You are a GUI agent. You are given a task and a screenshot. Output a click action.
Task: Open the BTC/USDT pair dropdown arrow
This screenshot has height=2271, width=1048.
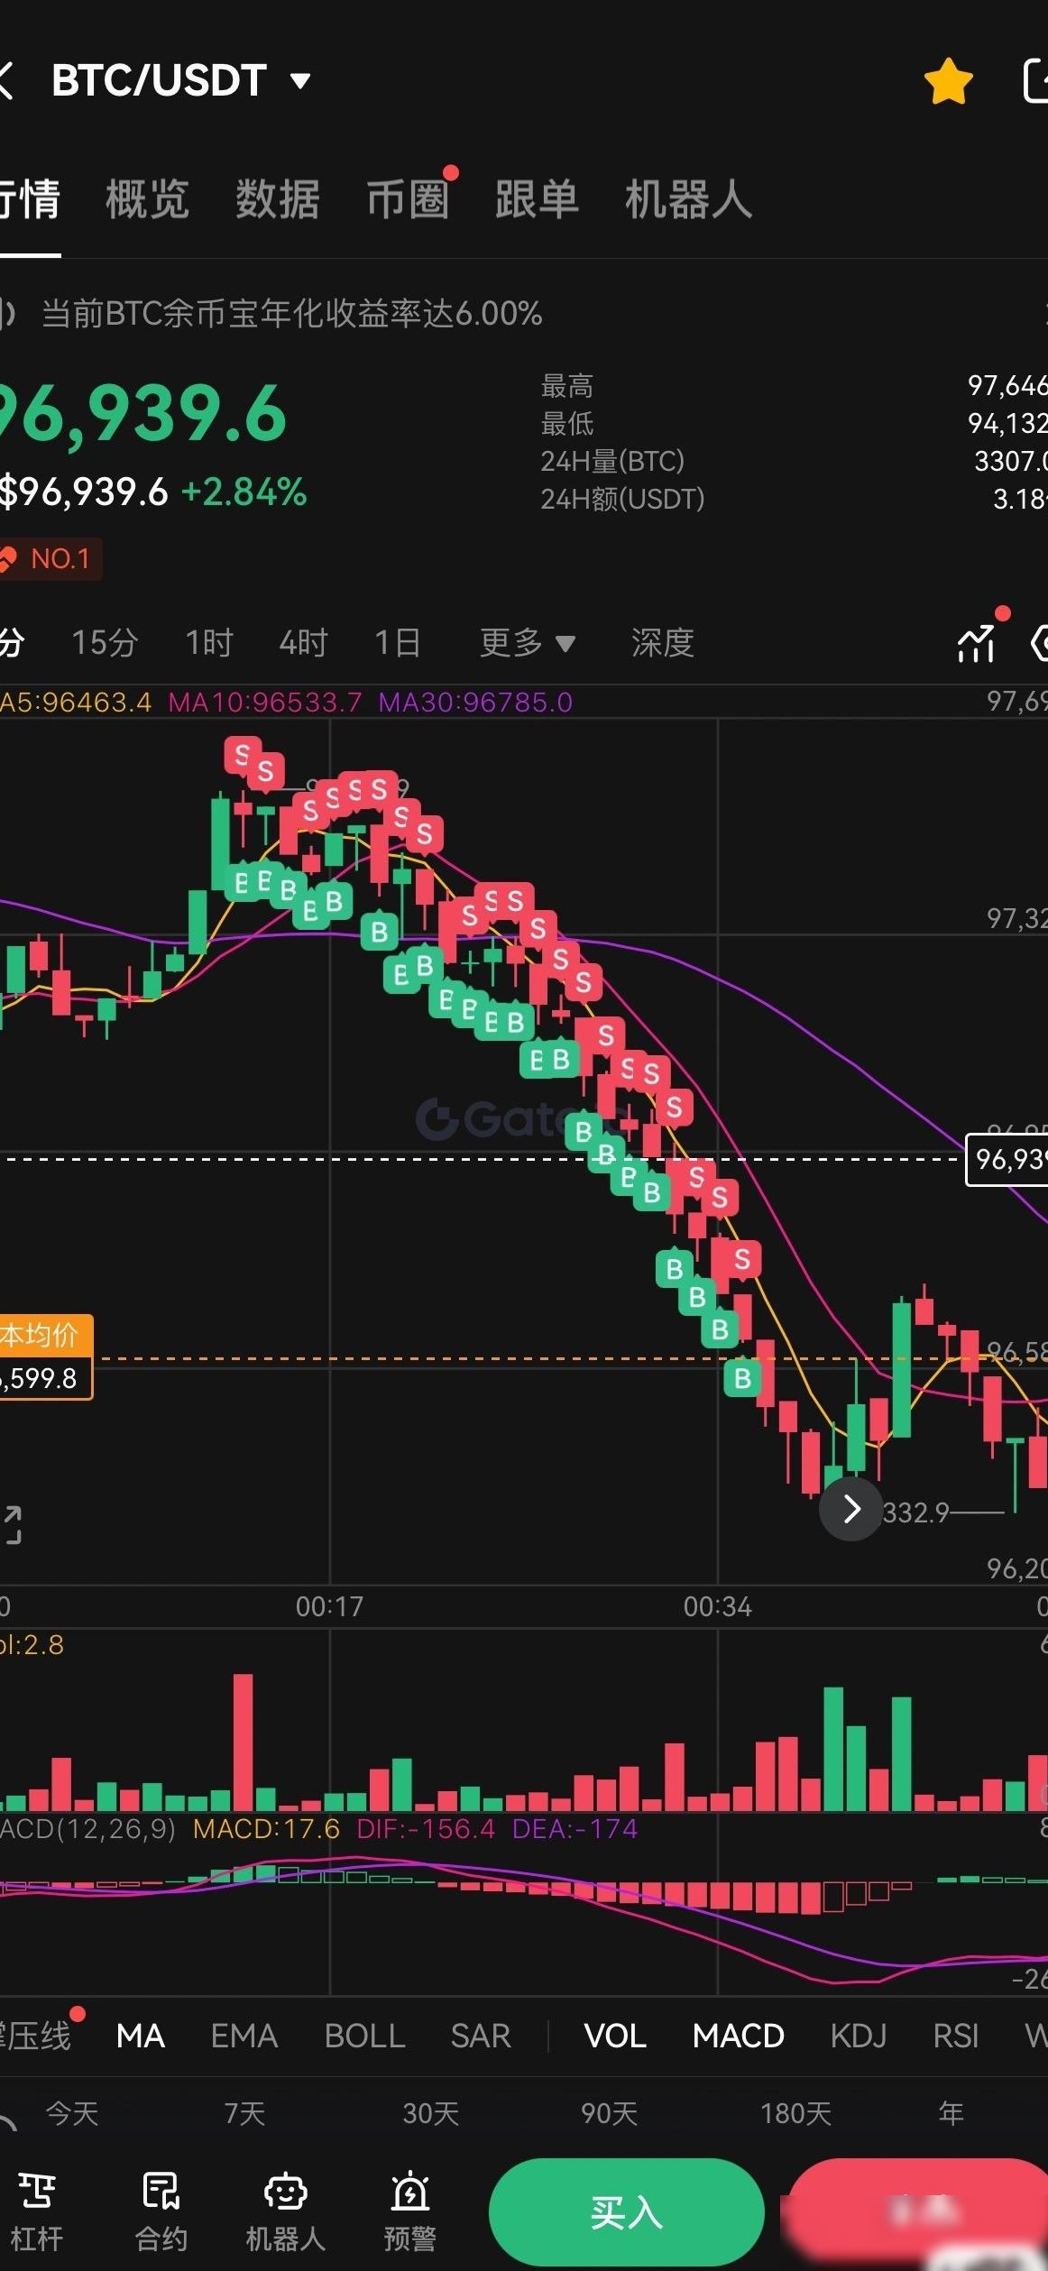(x=300, y=82)
